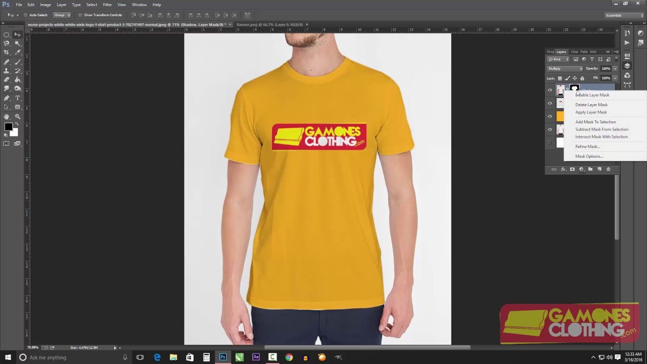Select the Hand tool
Screen dimensions: 647x364
[x=7, y=116]
